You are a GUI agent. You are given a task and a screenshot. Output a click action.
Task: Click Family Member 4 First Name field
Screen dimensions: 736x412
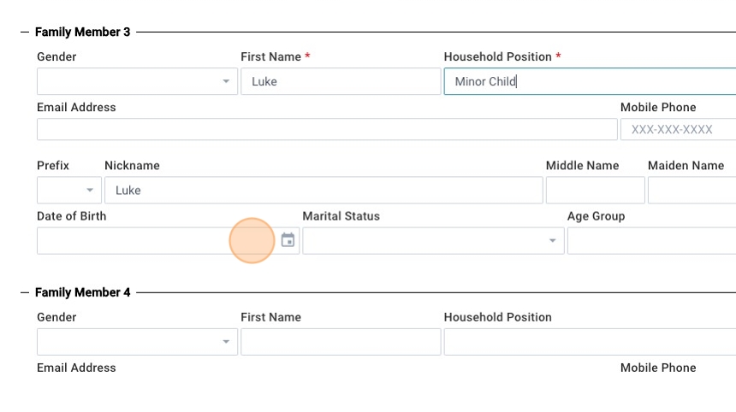pos(340,342)
